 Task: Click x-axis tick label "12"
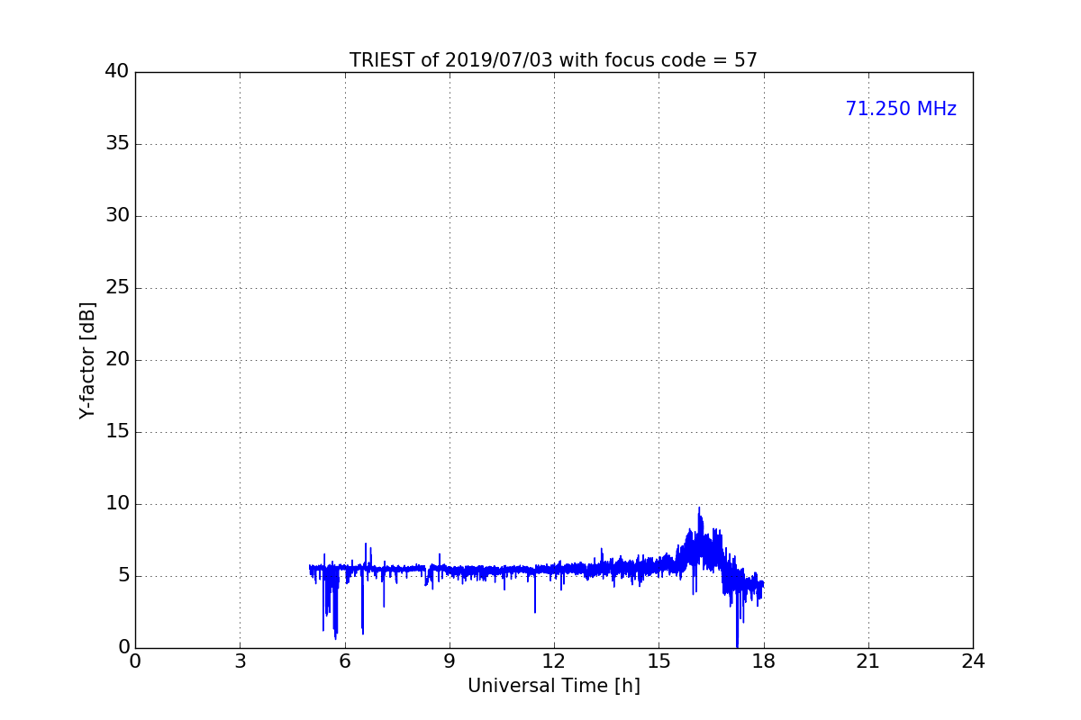pos(554,661)
